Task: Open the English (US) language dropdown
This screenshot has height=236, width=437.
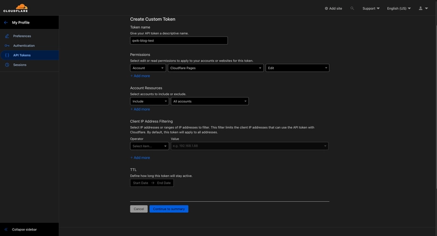Action: pos(399,8)
